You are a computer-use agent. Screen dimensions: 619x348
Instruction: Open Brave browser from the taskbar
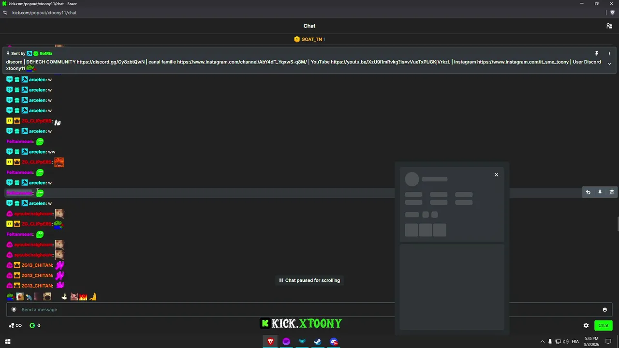pyautogui.click(x=270, y=342)
